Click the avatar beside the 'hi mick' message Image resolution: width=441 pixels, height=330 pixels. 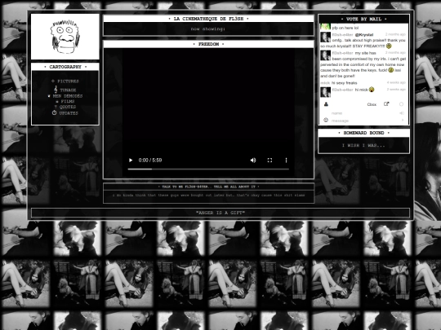[325, 92]
